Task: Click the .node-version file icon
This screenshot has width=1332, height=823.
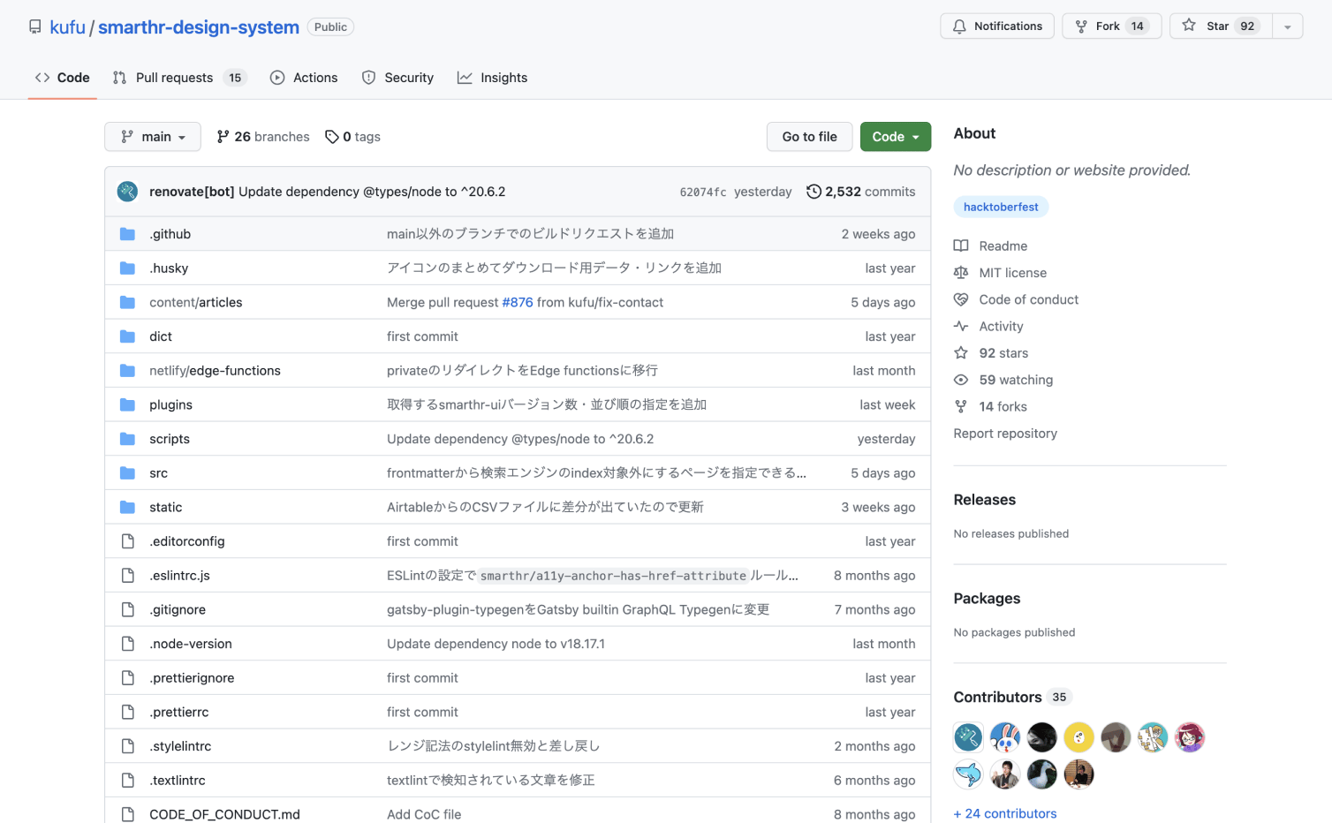Action: (127, 644)
